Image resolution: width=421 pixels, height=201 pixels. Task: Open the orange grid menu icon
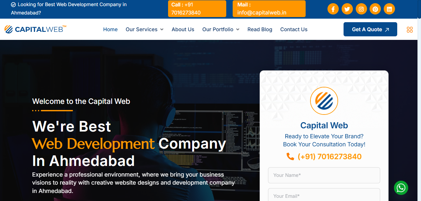(x=409, y=30)
